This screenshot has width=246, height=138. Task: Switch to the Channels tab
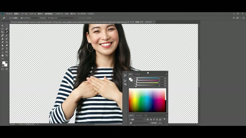pos(139,116)
